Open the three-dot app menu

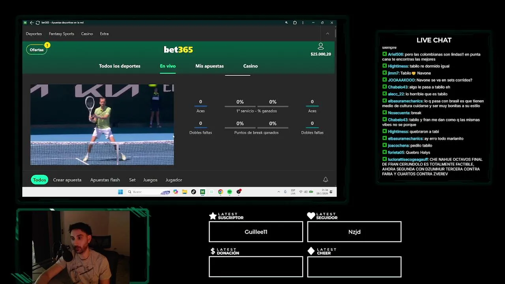tap(303, 22)
